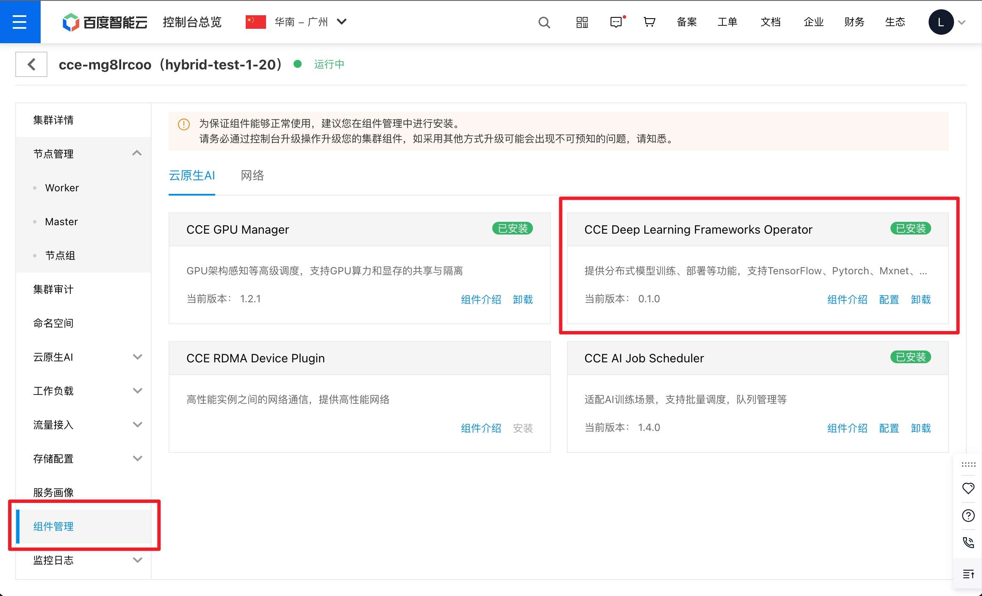
Task: Open the help question mark icon
Action: pyautogui.click(x=968, y=515)
